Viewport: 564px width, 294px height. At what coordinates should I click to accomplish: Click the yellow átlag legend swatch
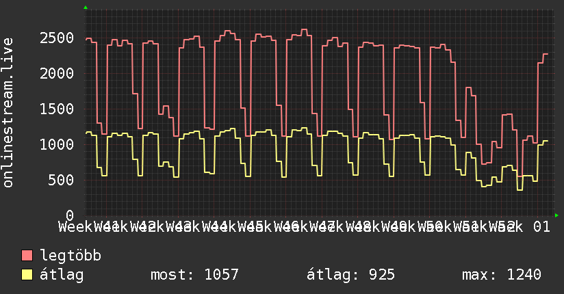27,274
